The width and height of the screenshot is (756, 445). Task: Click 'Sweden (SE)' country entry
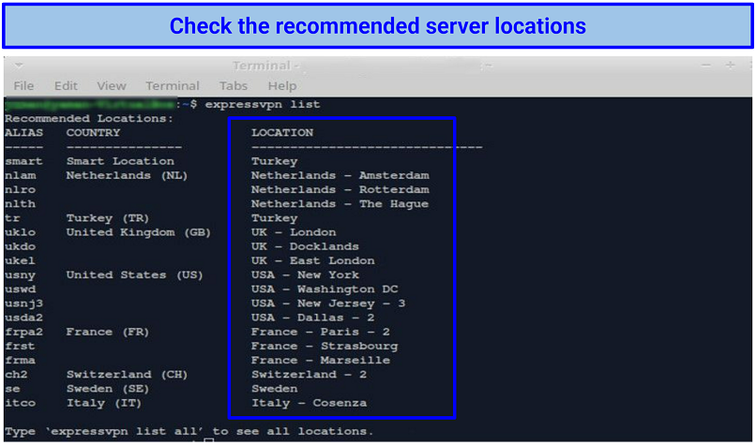[108, 389]
